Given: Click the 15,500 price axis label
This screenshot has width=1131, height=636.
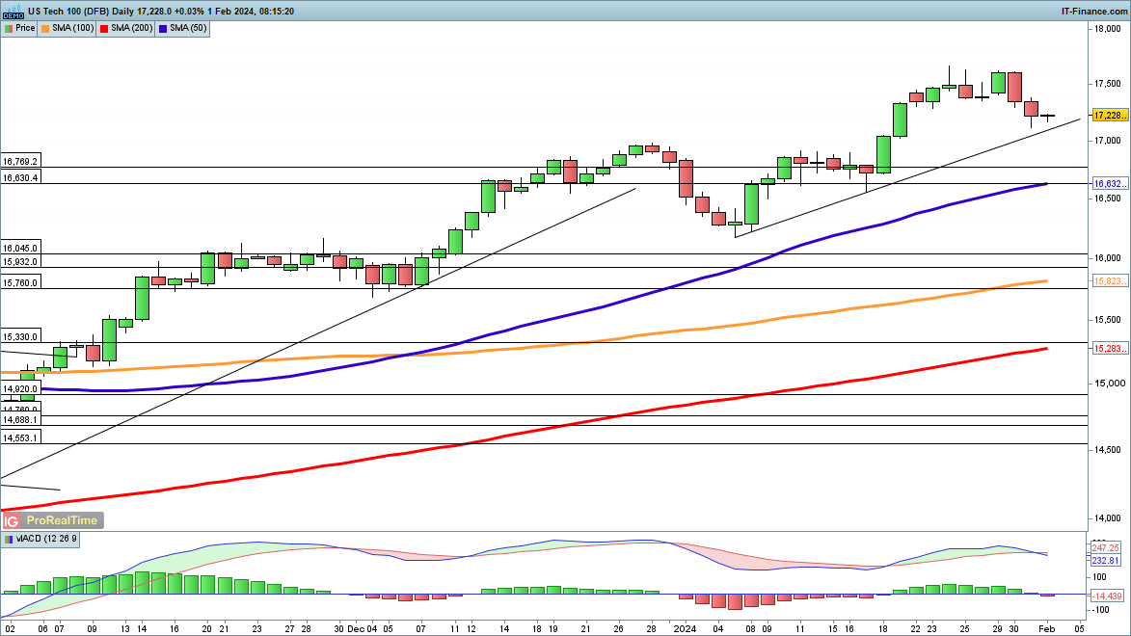Looking at the screenshot, I should click(1108, 320).
